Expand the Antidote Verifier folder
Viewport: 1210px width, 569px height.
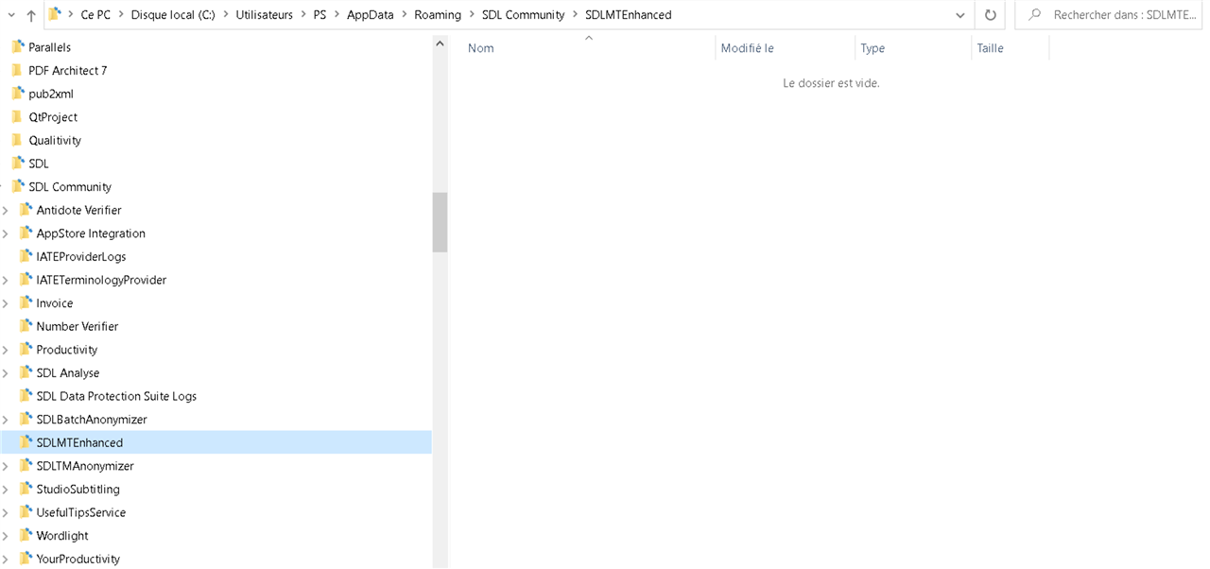click(6, 210)
